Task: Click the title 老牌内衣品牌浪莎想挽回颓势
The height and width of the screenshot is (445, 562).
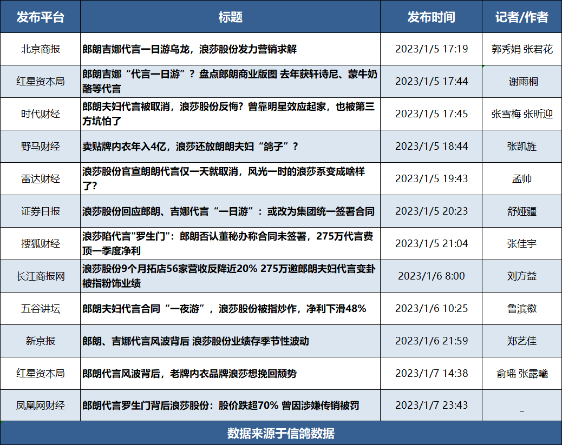Action: 231,374
